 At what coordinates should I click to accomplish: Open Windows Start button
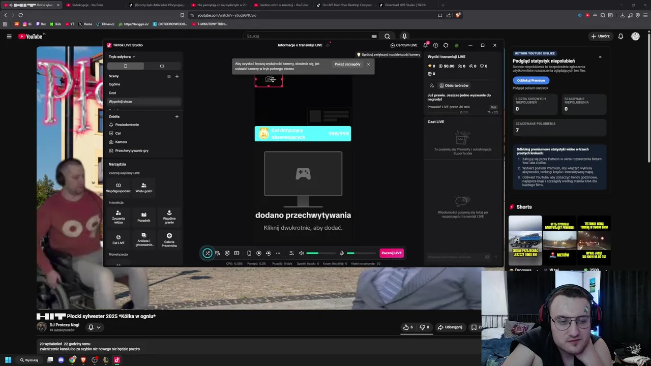8,360
